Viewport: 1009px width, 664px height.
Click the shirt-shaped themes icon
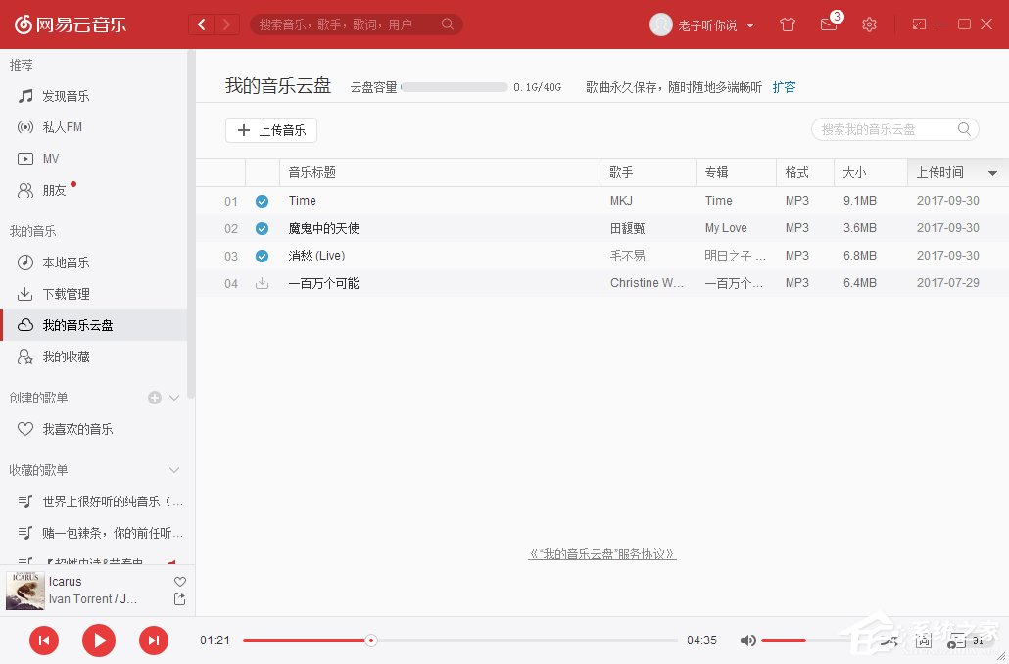[787, 24]
